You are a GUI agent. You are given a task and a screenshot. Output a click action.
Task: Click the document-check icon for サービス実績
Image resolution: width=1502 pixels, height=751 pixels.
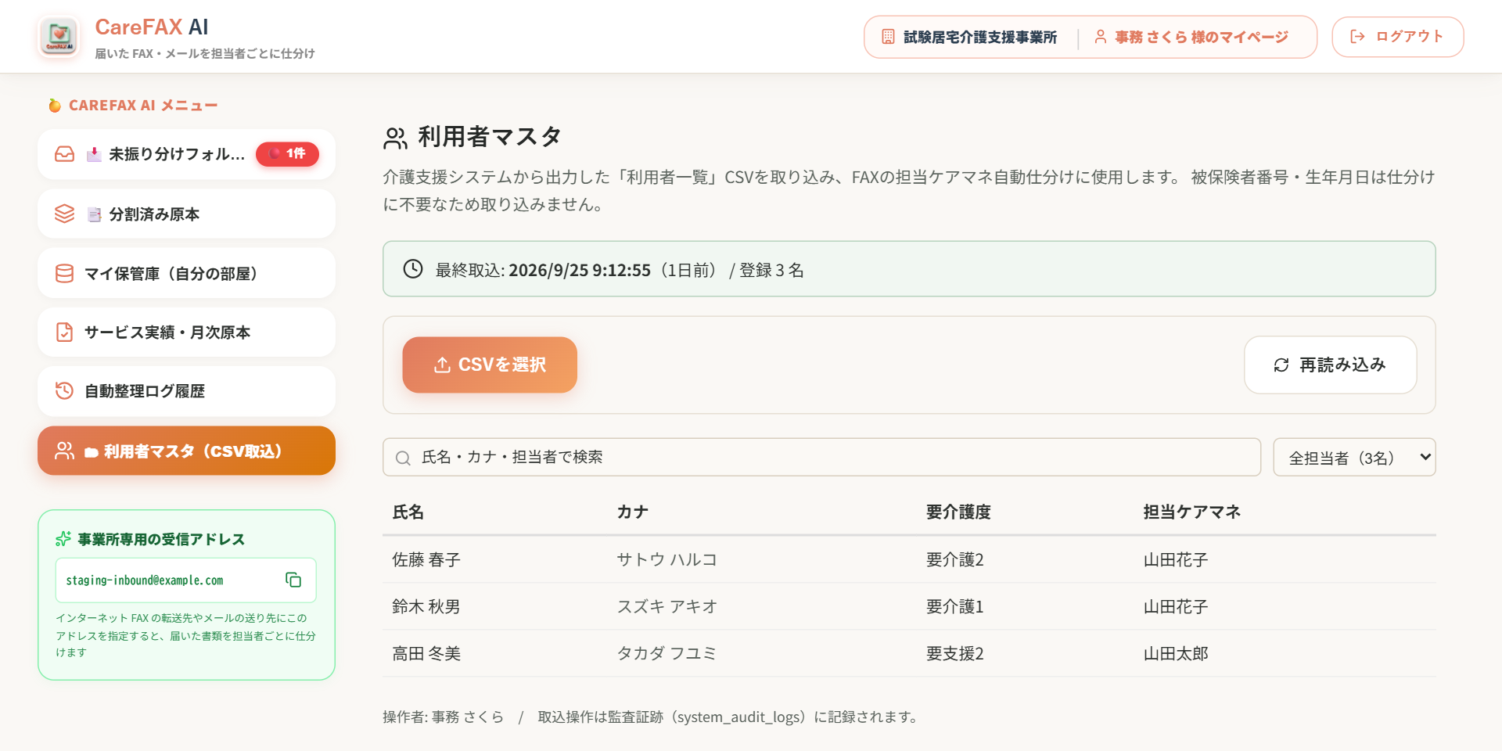(65, 332)
